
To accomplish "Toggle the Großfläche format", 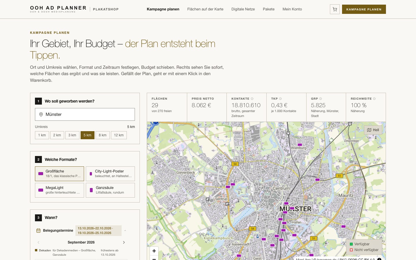I will (60, 174).
